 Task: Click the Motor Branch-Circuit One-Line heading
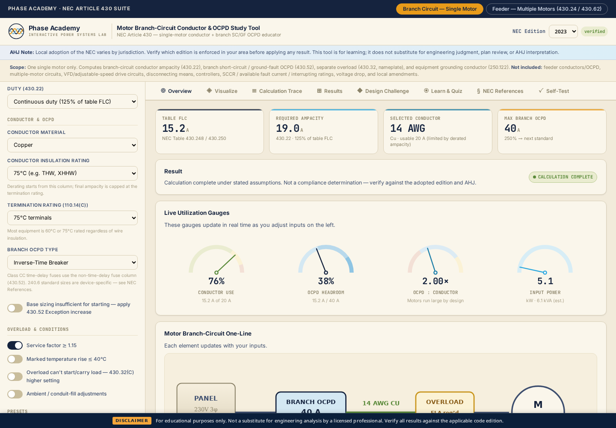coord(208,333)
